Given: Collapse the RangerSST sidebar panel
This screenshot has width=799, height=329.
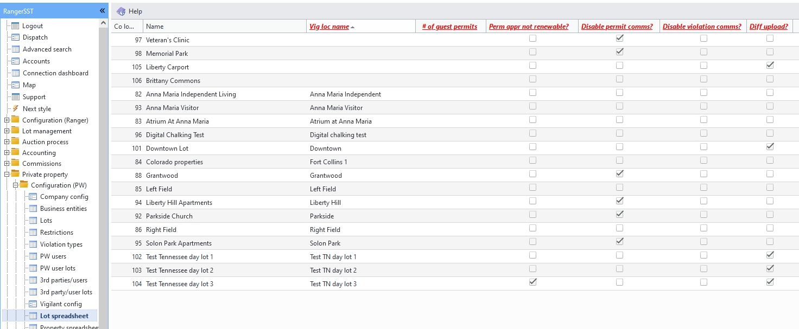Looking at the screenshot, I should [102, 11].
